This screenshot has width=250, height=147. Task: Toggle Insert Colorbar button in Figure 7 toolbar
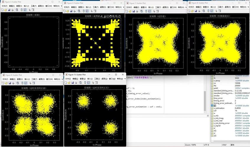click(x=145, y=11)
